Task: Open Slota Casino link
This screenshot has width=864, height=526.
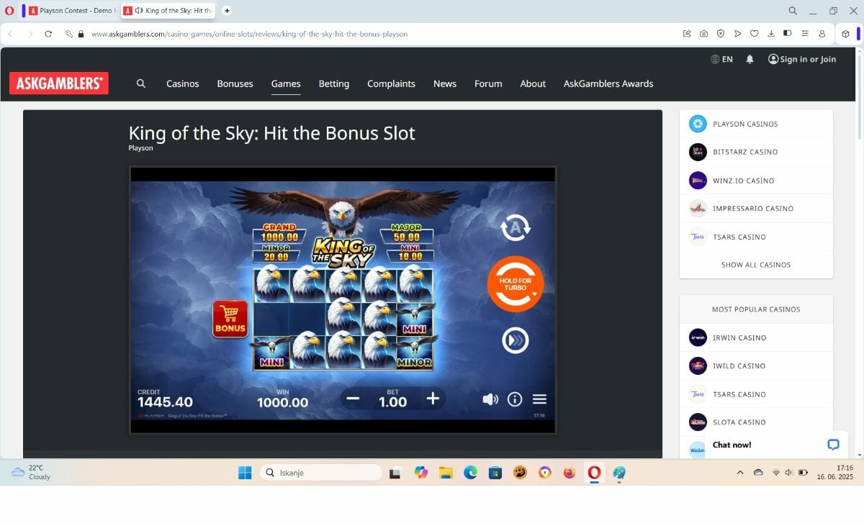Action: click(756, 422)
